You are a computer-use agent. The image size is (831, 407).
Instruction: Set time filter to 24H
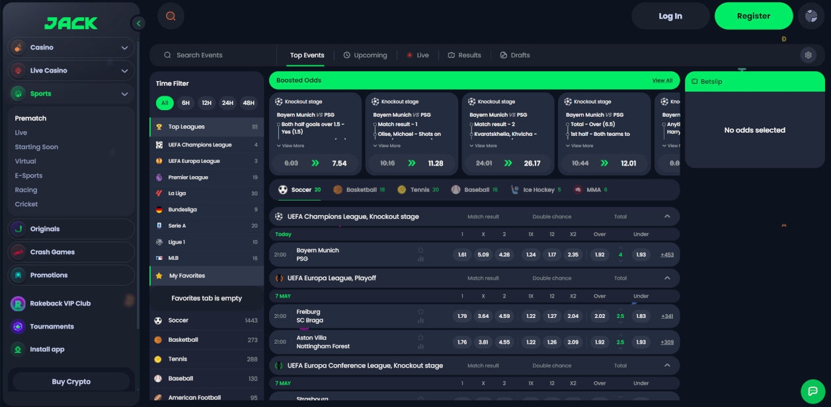pos(227,103)
